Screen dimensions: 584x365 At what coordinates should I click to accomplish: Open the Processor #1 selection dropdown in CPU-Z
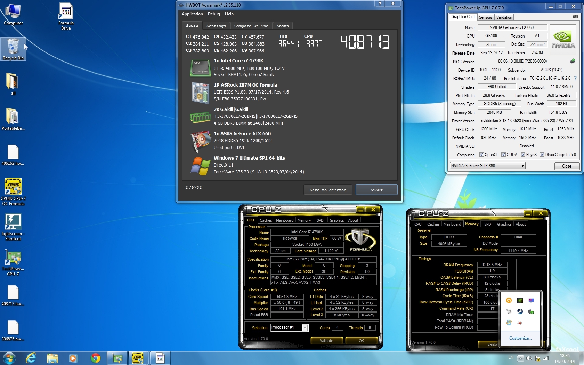[x=289, y=327]
